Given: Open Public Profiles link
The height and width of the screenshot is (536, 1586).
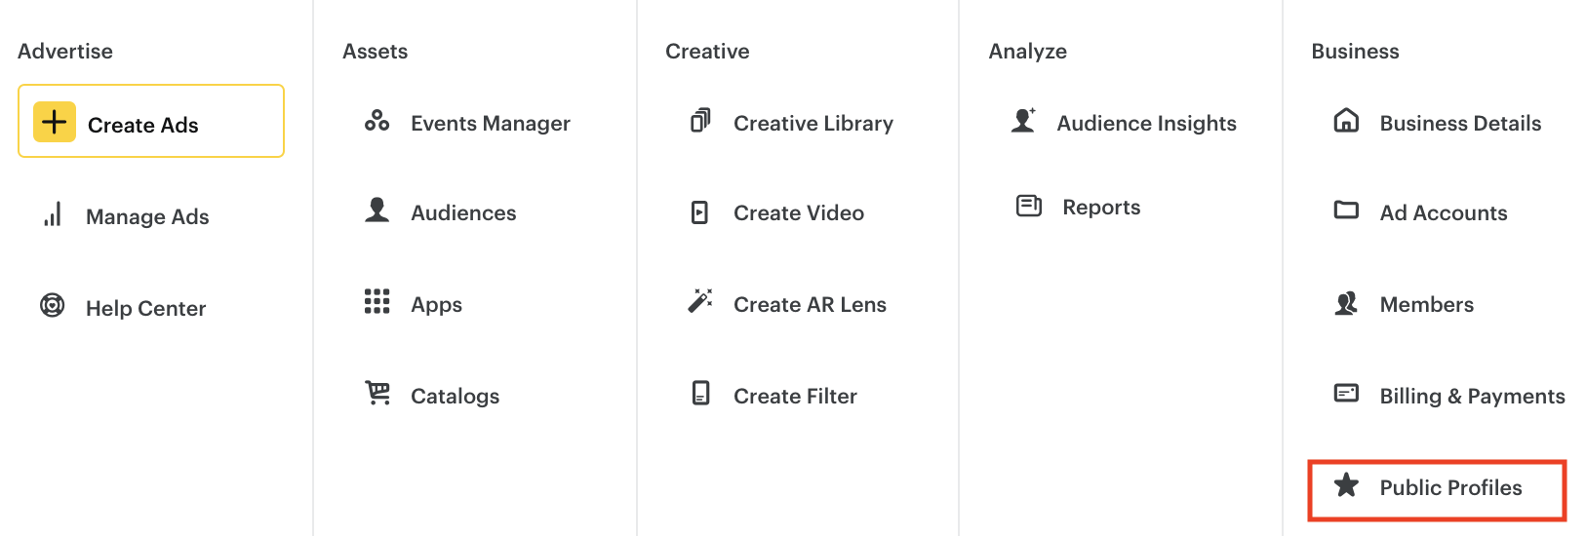Looking at the screenshot, I should [x=1449, y=488].
